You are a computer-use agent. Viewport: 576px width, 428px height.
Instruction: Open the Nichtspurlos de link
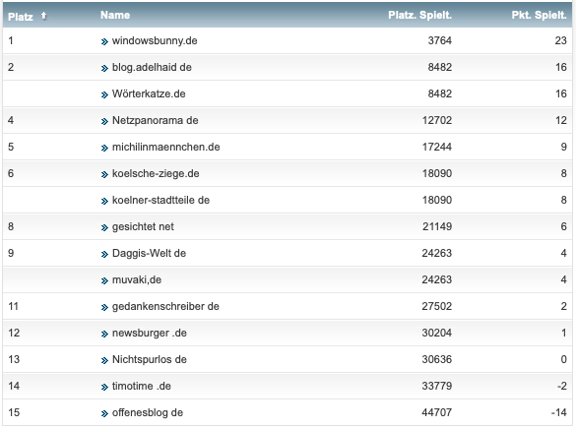pyautogui.click(x=150, y=359)
